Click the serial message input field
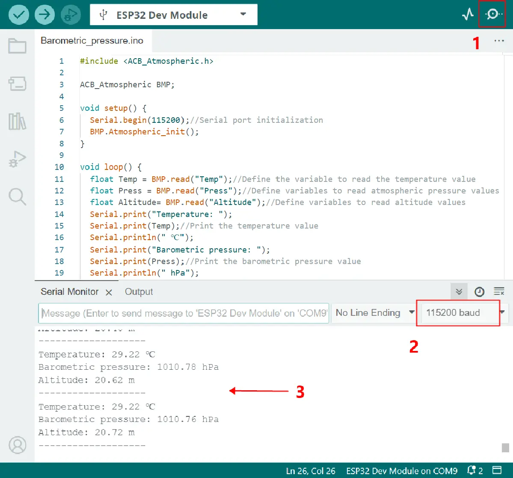The height and width of the screenshot is (478, 513). click(184, 313)
